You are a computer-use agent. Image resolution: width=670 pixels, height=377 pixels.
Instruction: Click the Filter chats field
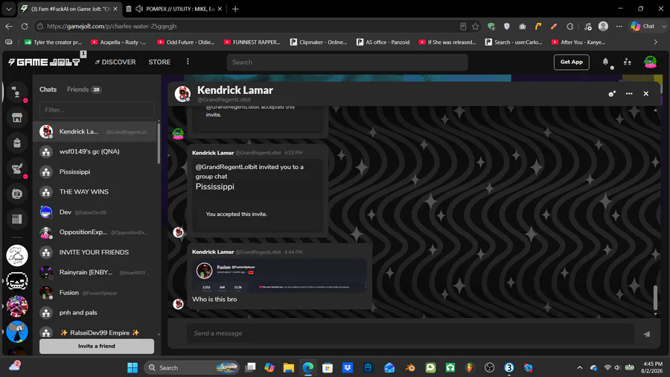[x=97, y=110]
